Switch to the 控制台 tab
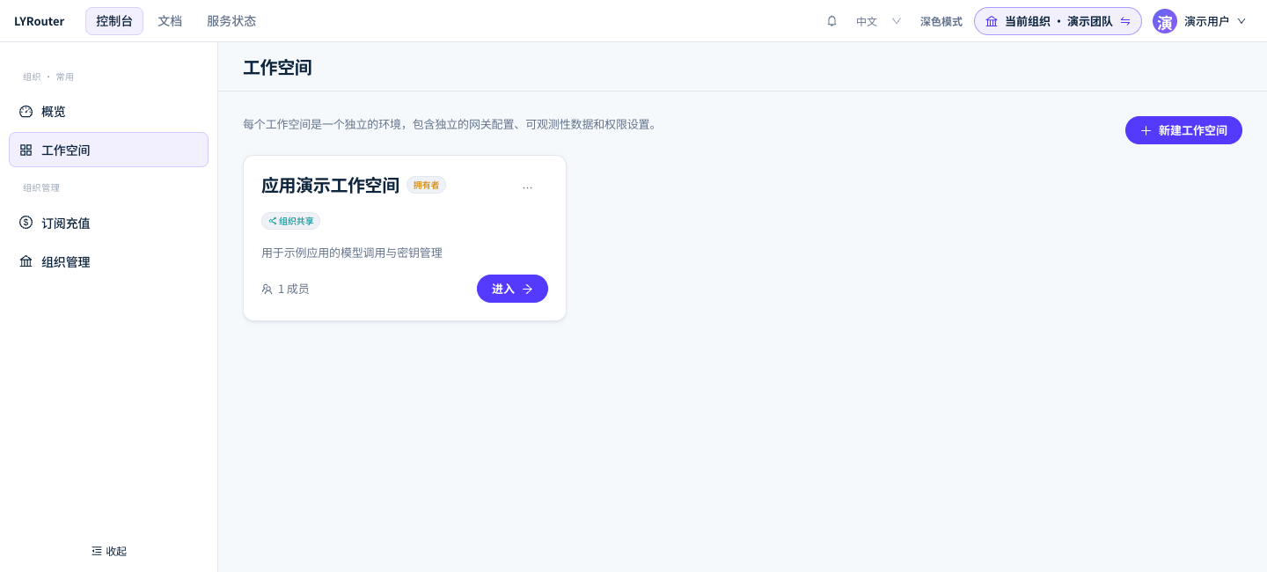Screen dimensions: 1267x572 click(x=114, y=21)
